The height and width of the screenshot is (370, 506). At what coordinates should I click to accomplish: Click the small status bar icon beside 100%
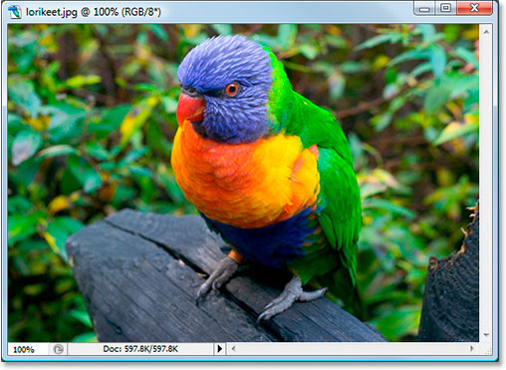(x=58, y=349)
